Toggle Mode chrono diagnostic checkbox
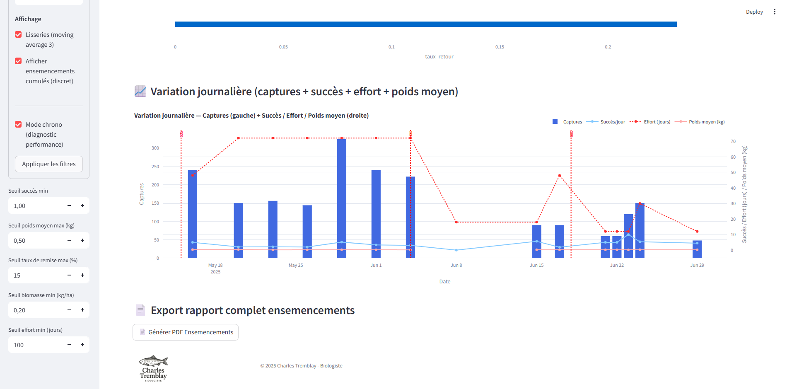The height and width of the screenshot is (389, 787). [x=18, y=125]
